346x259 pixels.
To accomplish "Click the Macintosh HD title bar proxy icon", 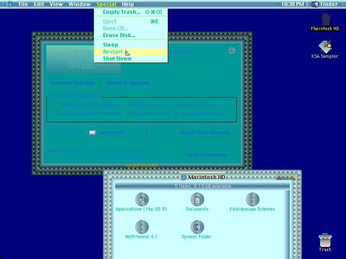I will tap(183, 177).
